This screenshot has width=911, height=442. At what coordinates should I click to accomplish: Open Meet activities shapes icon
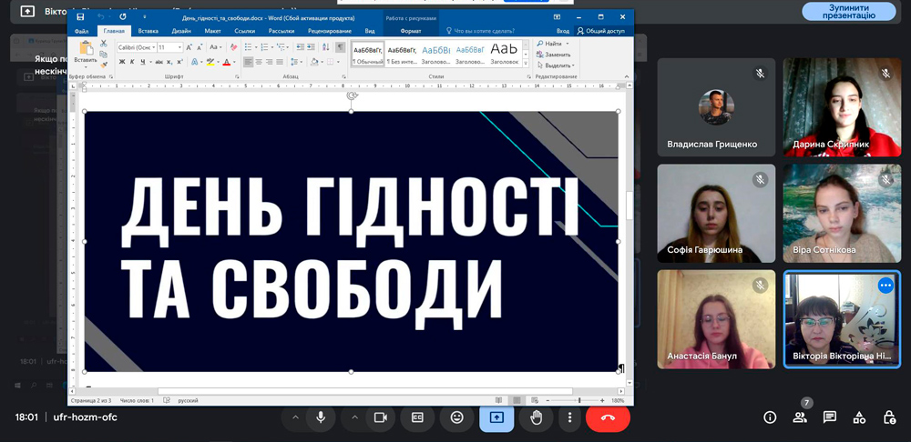(859, 417)
